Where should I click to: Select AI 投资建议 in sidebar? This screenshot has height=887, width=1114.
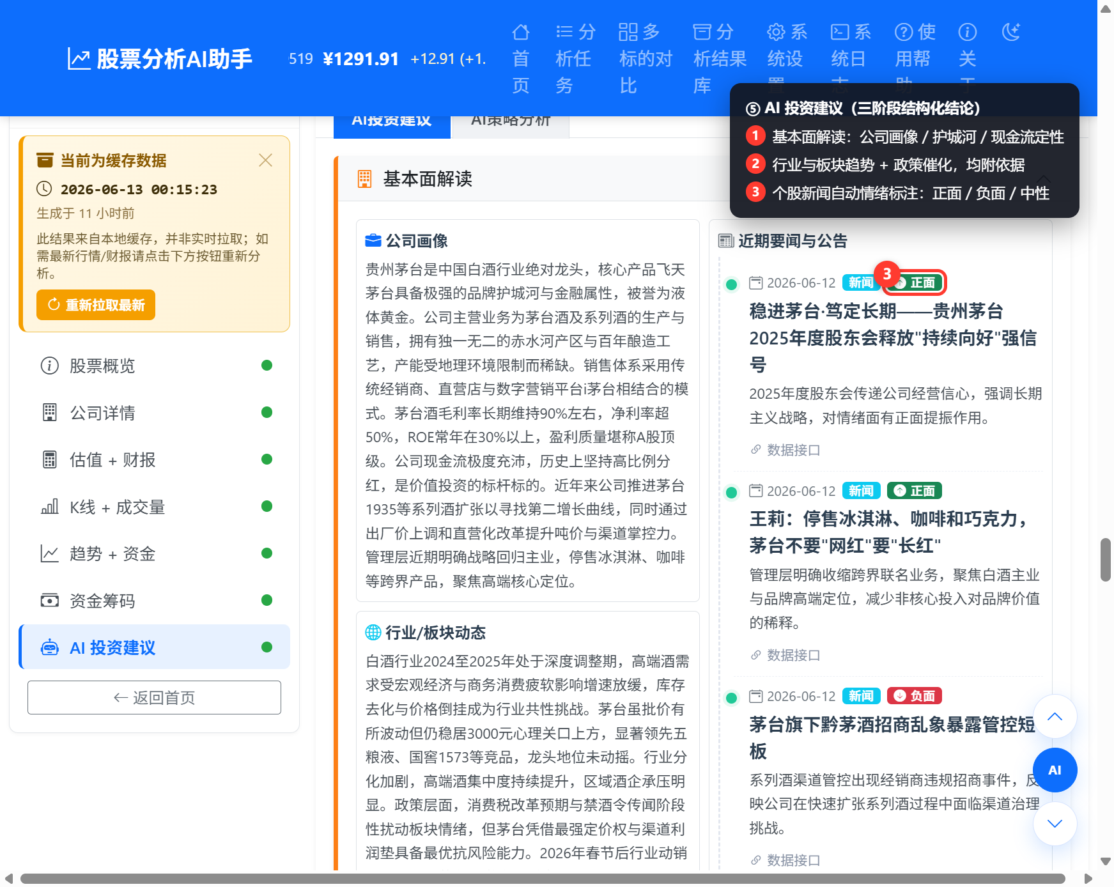point(155,647)
